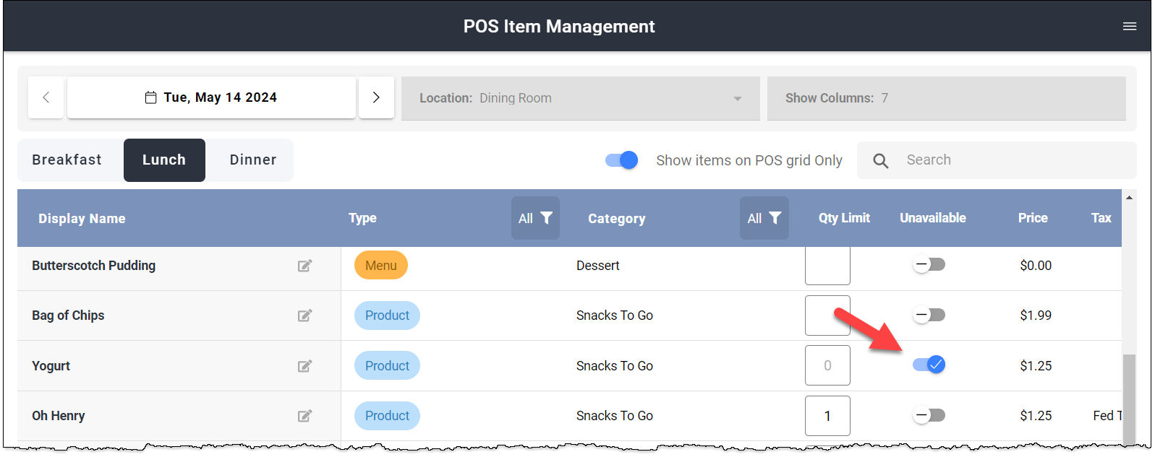
Task: Disable Unavailable toggle for Yogurt
Action: pos(929,365)
